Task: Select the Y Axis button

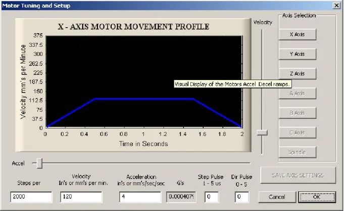Action: click(297, 54)
